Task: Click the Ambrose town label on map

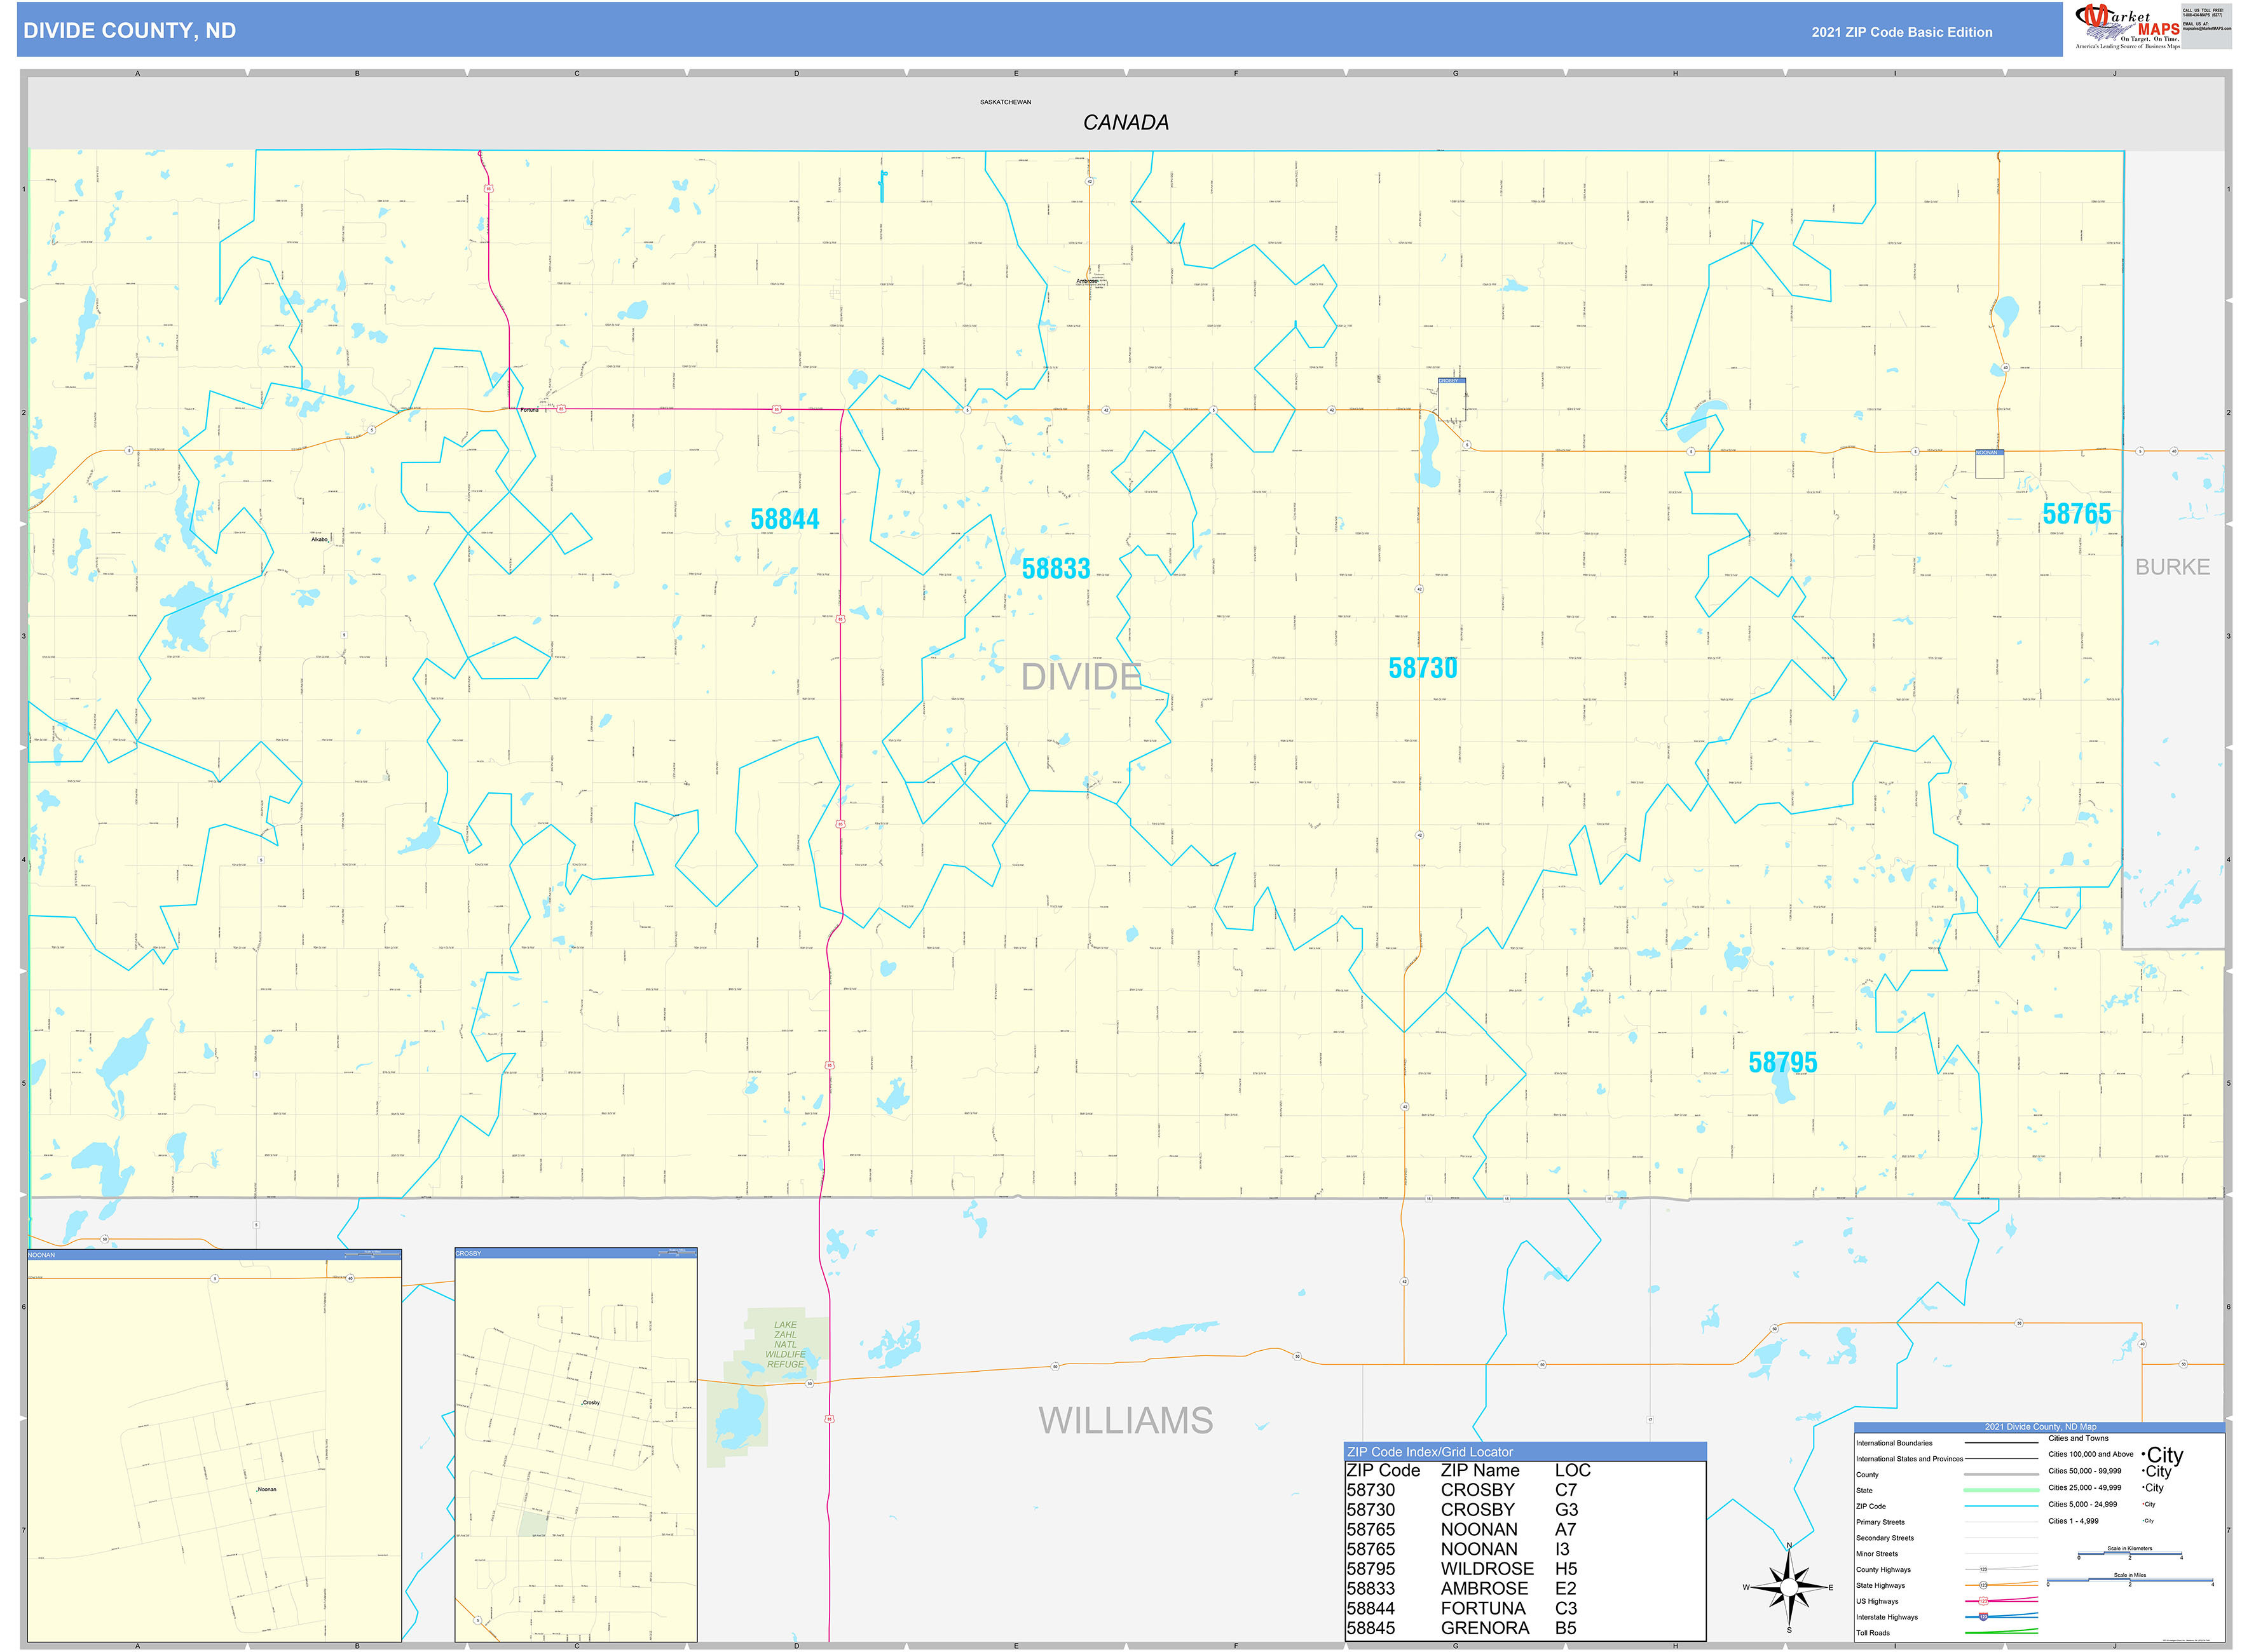Action: [1086, 281]
